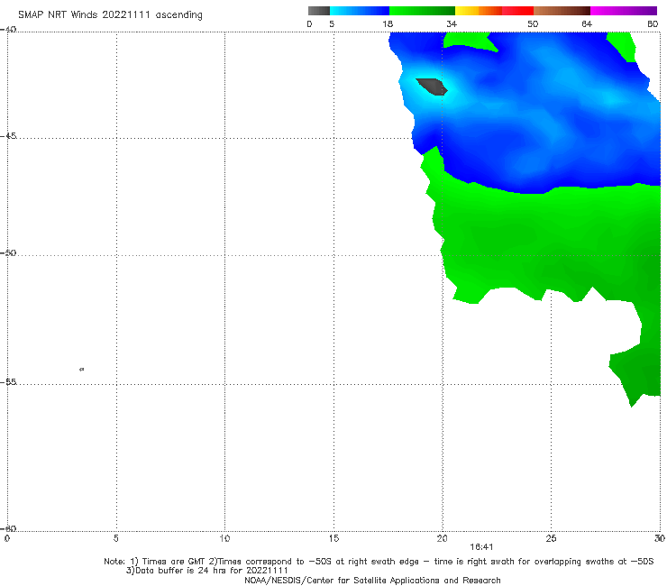Click the colorbar label '50'
667x586 pixels.
pos(533,24)
